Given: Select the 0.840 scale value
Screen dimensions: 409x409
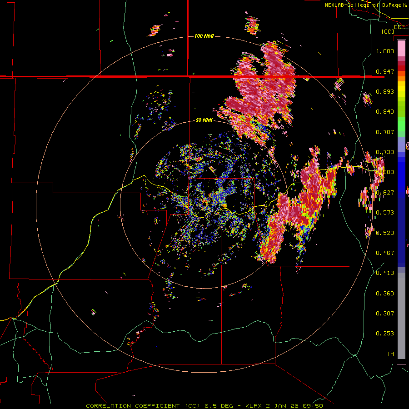Looking at the screenshot, I should tap(385, 112).
